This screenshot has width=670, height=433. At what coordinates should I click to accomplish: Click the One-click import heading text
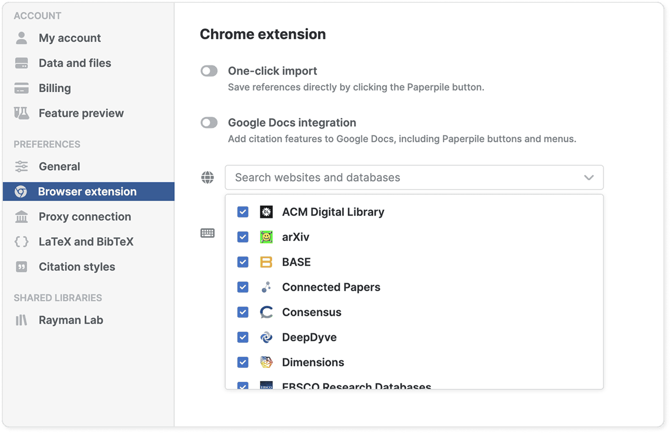coord(273,71)
